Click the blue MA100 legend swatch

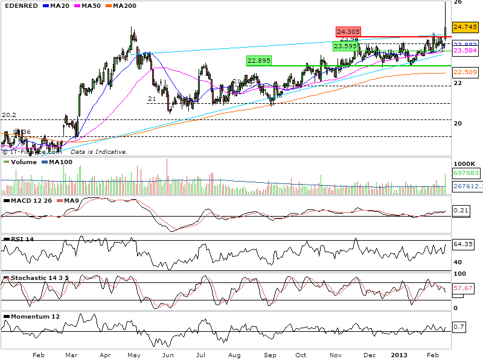click(x=45, y=162)
